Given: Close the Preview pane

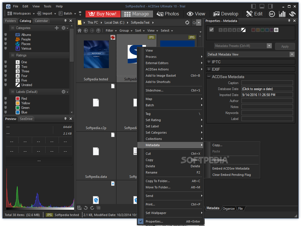Looking at the screenshot, I should tap(71, 119).
